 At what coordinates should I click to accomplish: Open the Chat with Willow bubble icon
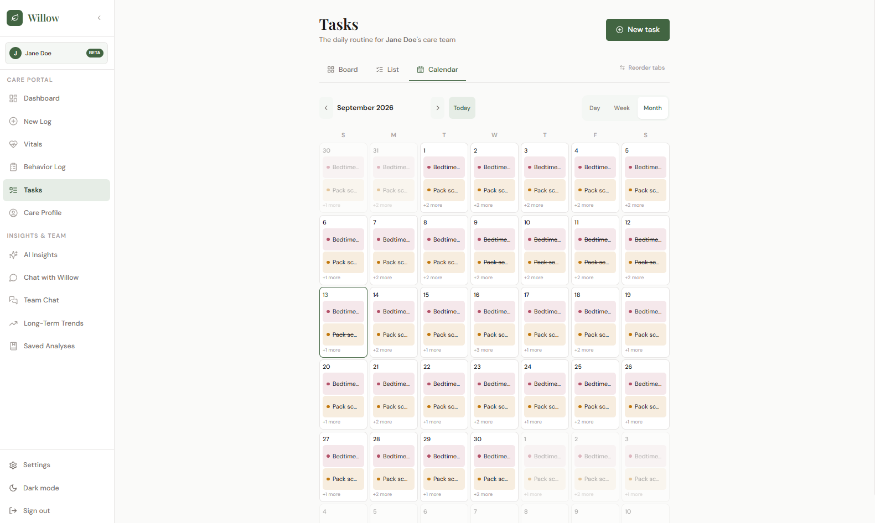tap(13, 278)
